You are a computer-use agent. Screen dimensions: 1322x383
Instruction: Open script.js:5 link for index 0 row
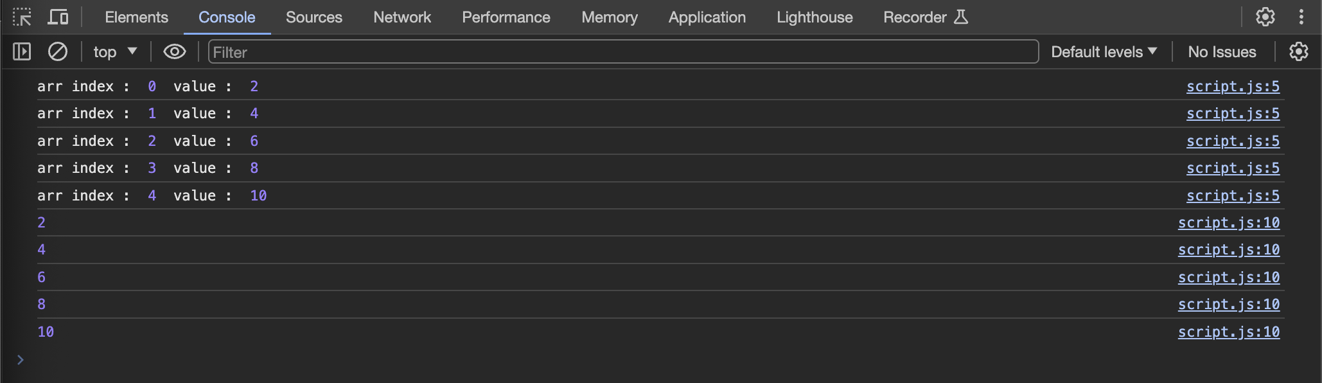pyautogui.click(x=1232, y=86)
